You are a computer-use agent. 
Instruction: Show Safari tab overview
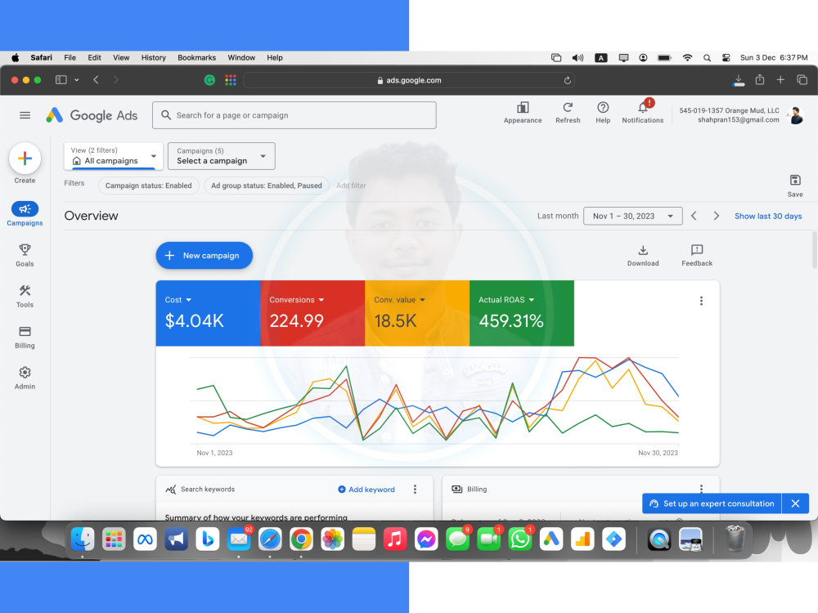802,80
